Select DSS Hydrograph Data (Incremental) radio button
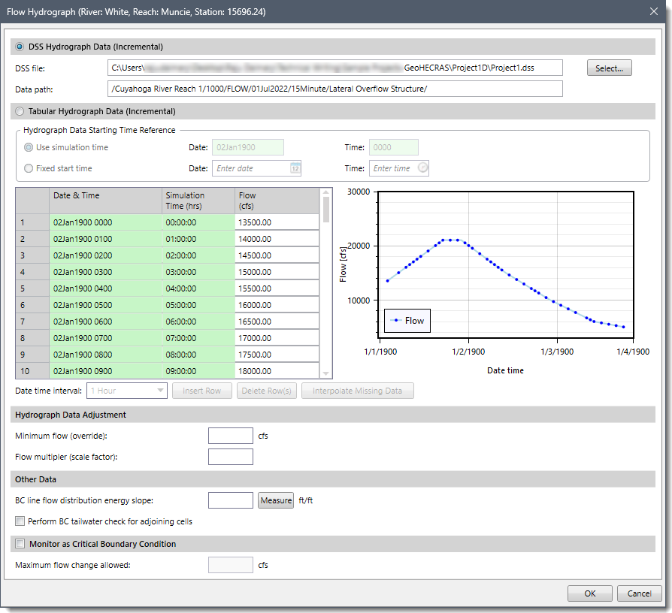The image size is (672, 613). [20, 47]
